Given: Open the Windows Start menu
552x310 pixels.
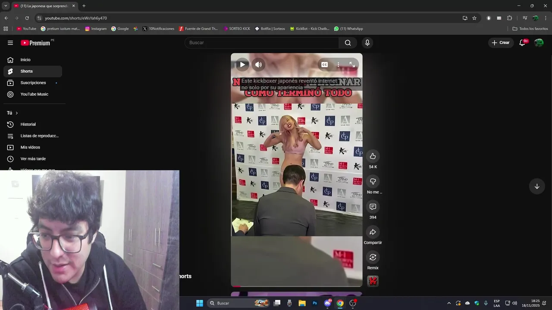Looking at the screenshot, I should (200, 303).
